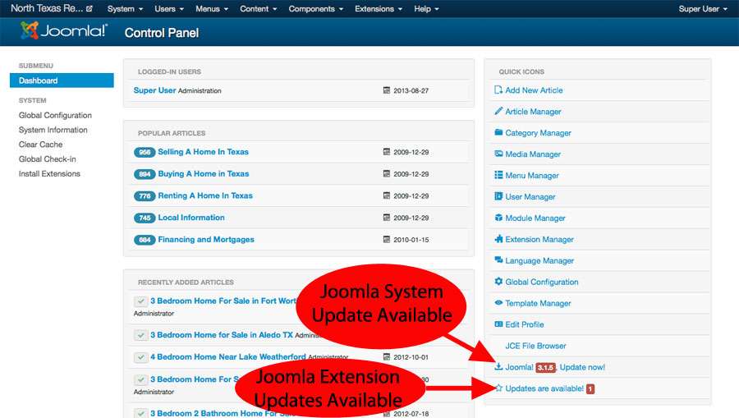
Task: Toggle published check for Lake Weatherford article
Action: [x=140, y=357]
